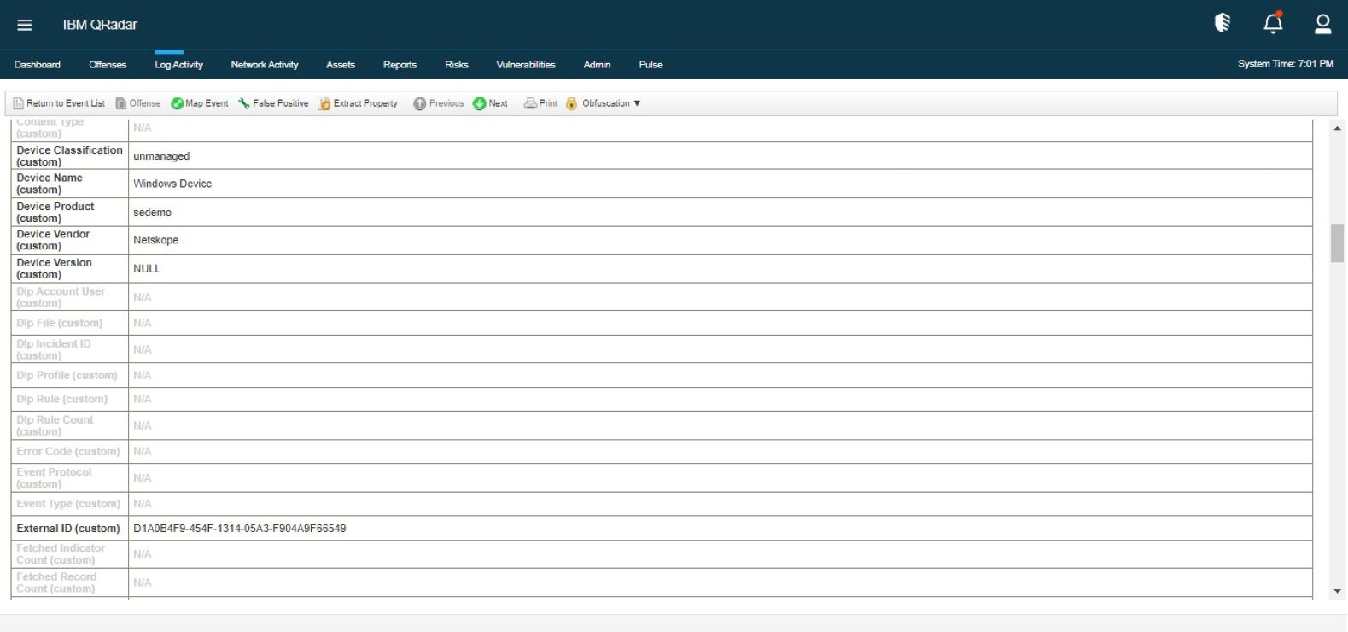Image resolution: width=1348 pixels, height=632 pixels.
Task: Click the Dlp Account User (custom) label
Action: coord(61,297)
